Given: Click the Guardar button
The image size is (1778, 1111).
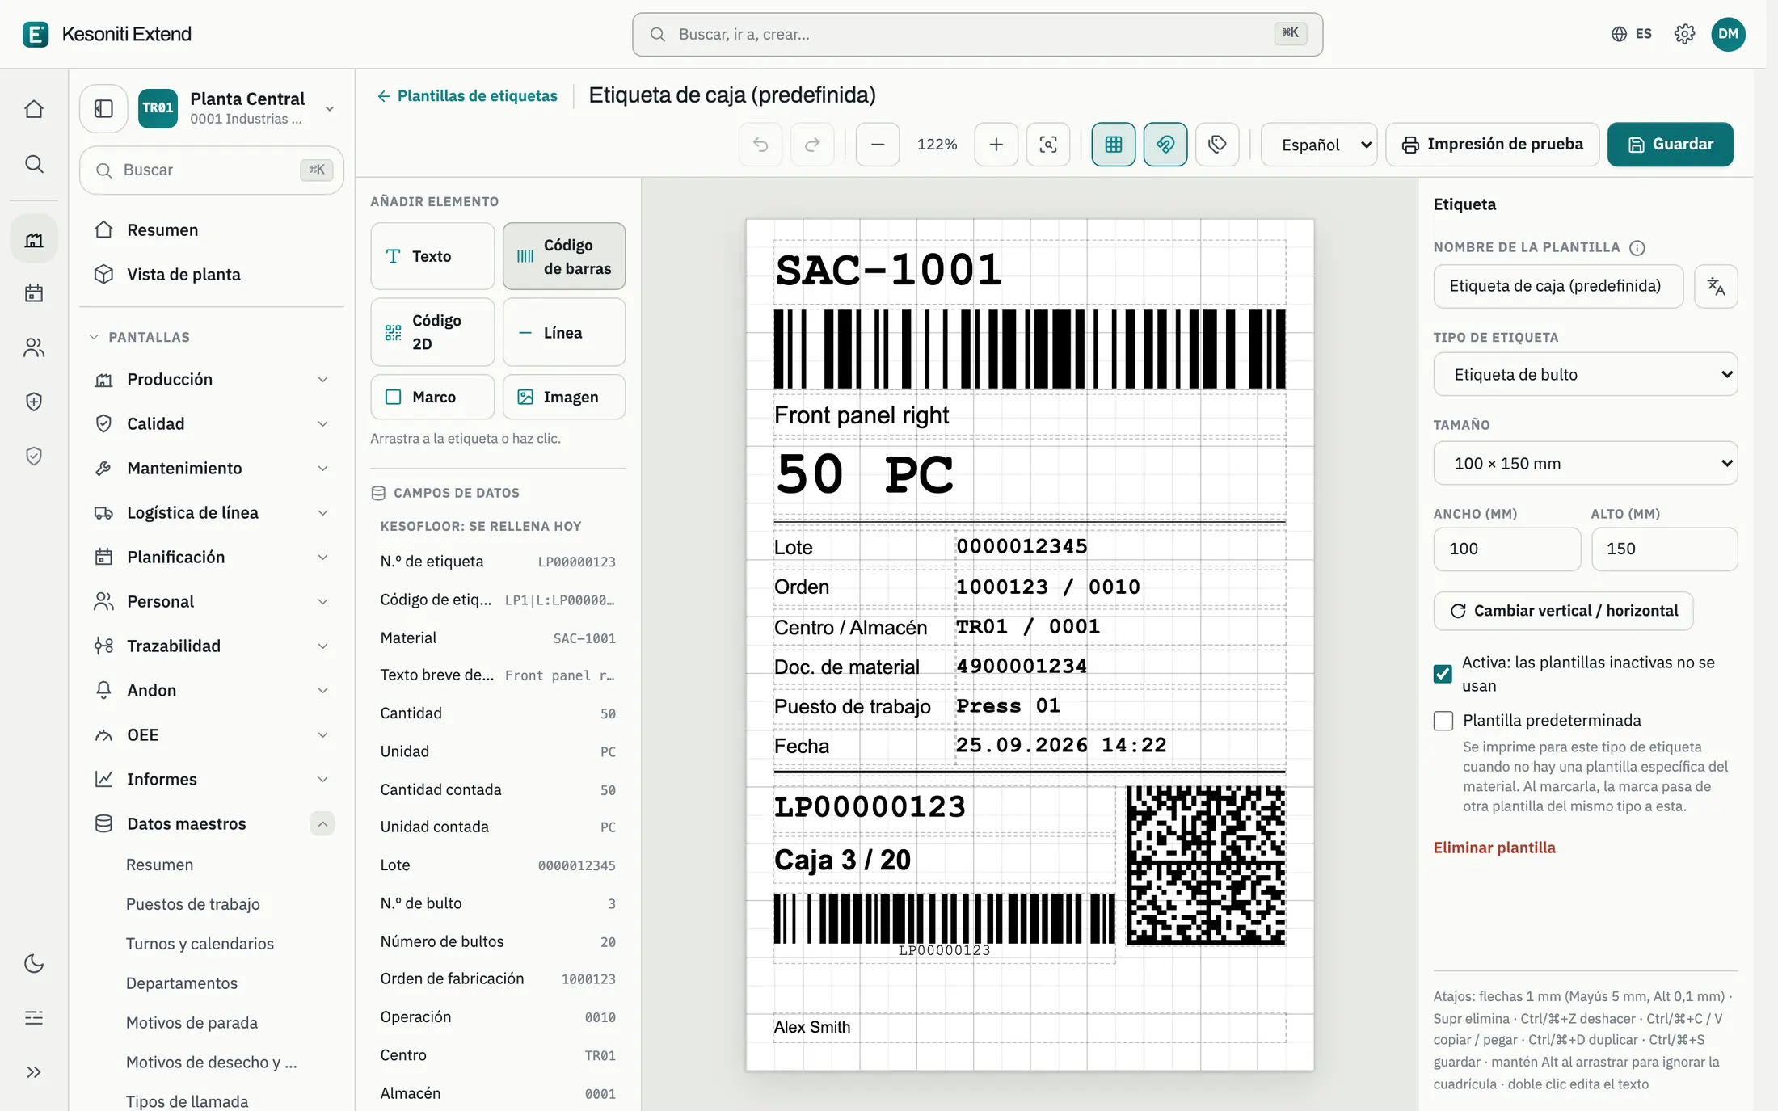Looking at the screenshot, I should [1670, 145].
